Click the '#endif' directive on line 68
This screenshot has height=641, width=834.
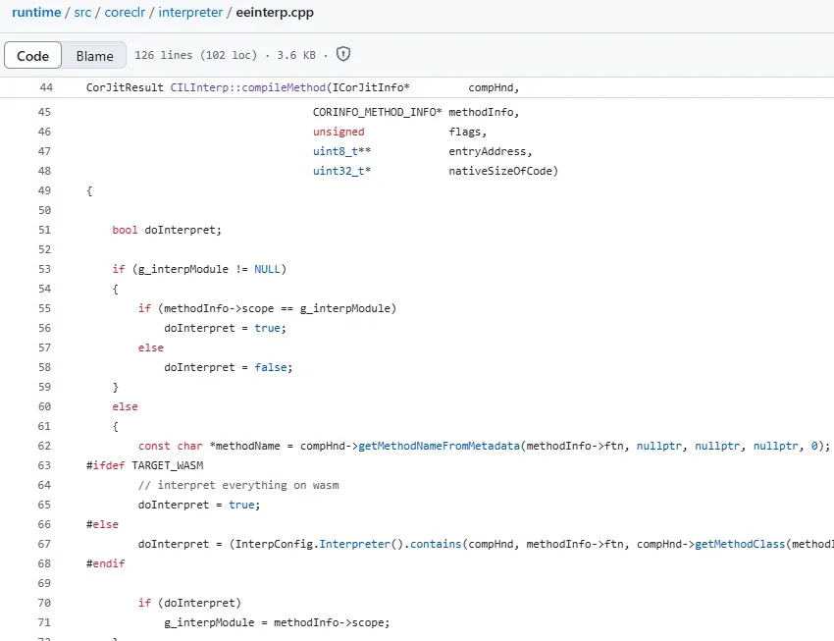click(x=105, y=563)
